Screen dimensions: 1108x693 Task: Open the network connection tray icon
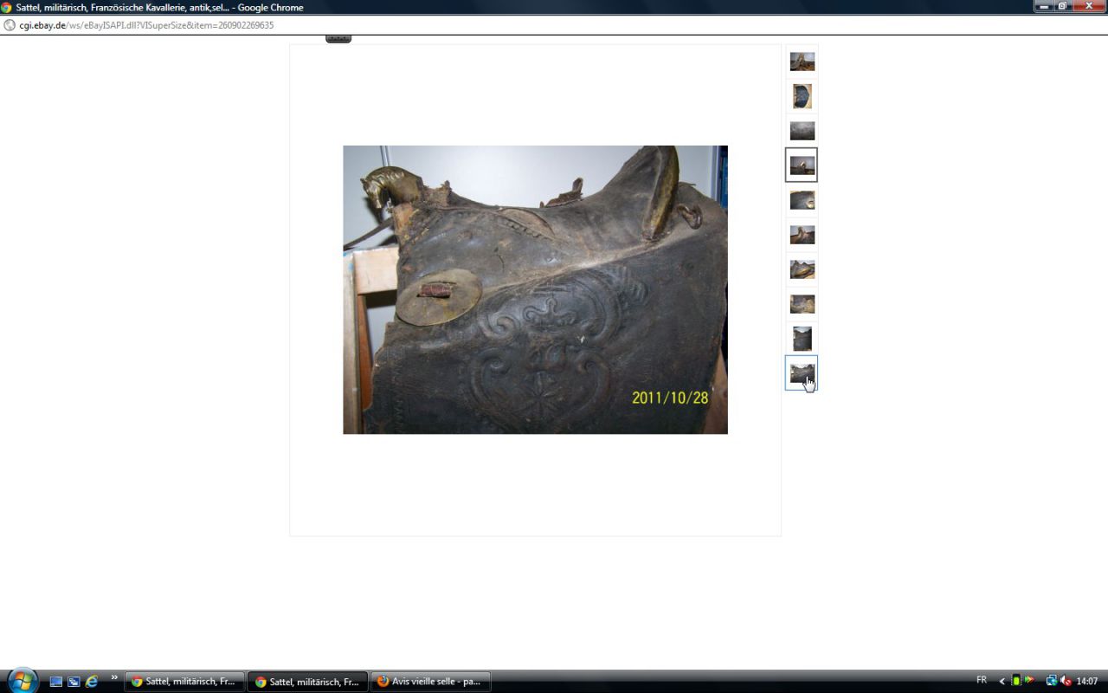[x=1051, y=681]
